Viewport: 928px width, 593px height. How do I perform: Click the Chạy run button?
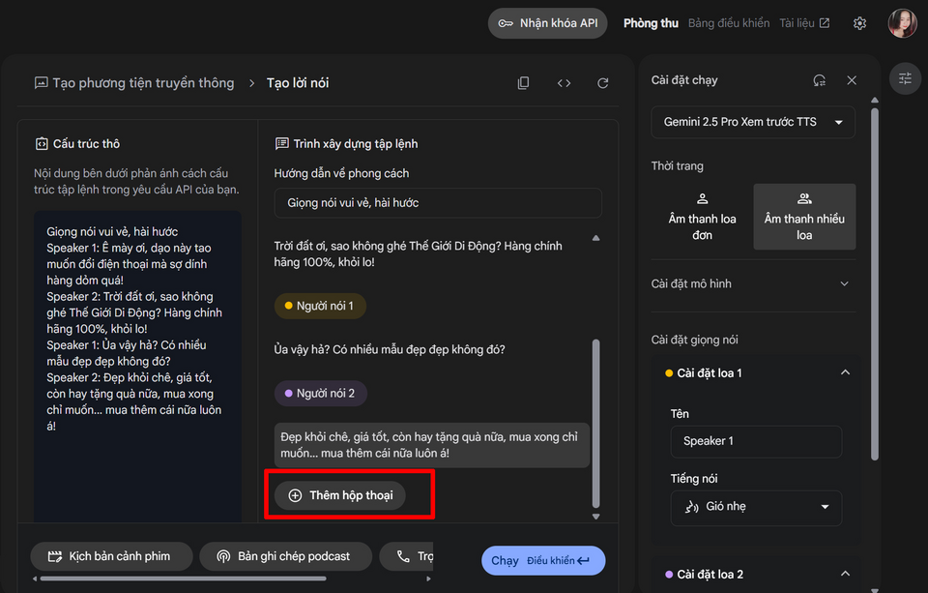coord(543,560)
